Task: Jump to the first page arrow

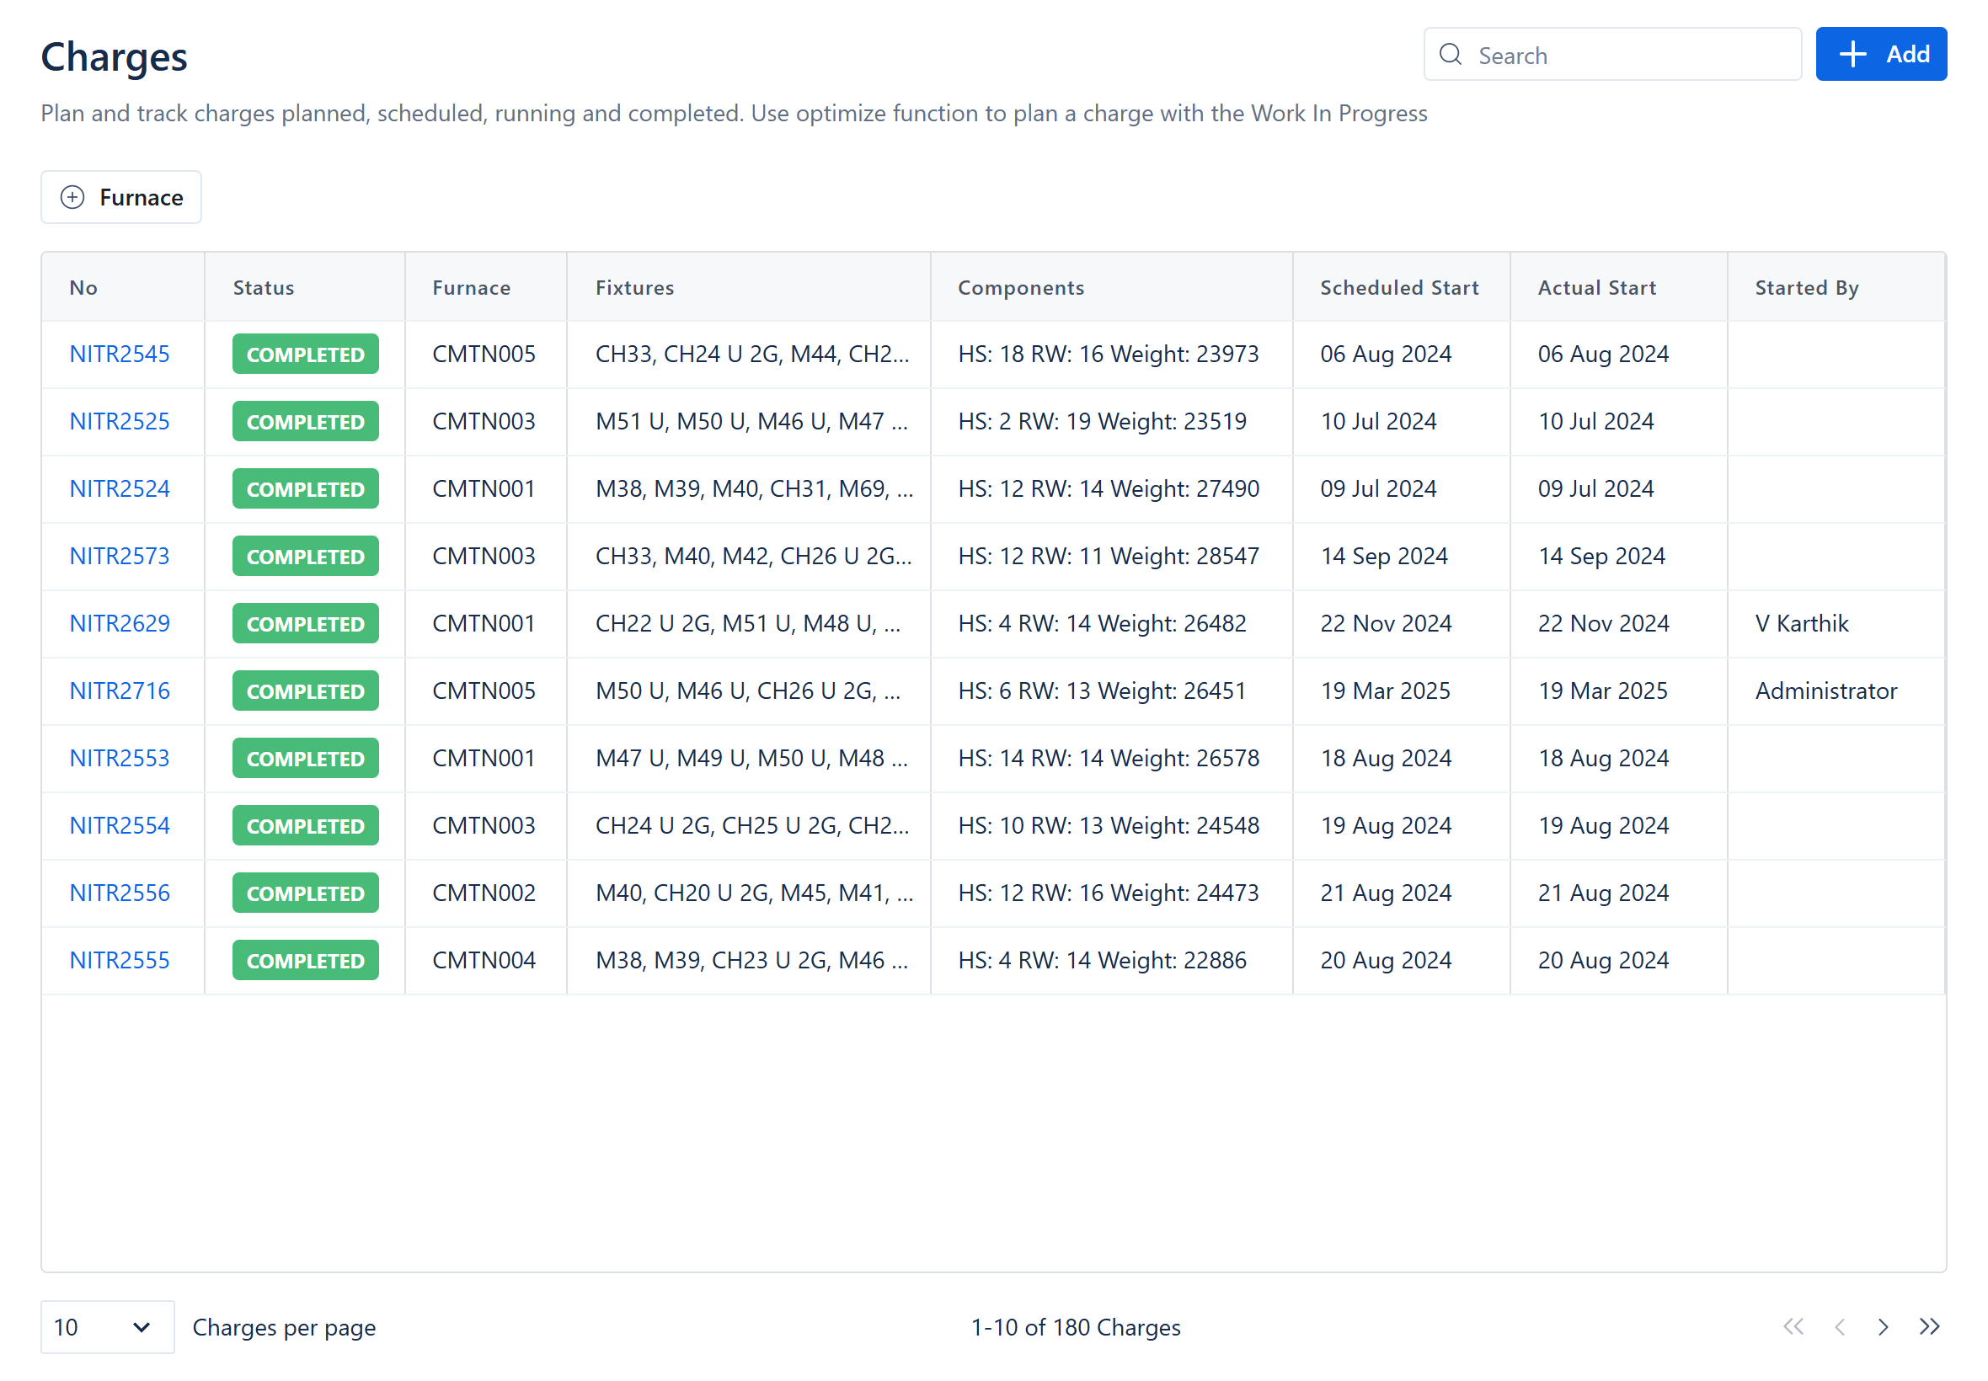Action: (x=1793, y=1326)
